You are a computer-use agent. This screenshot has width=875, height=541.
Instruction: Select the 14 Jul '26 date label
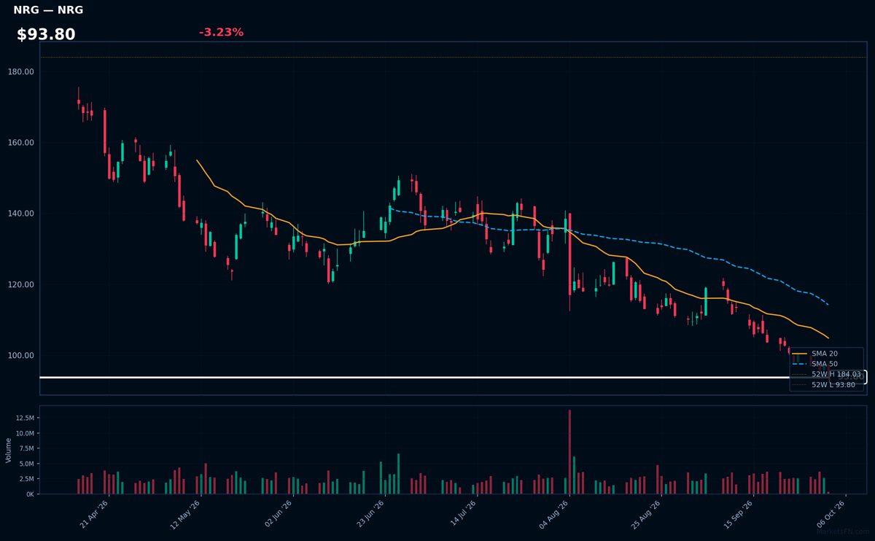pos(462,514)
